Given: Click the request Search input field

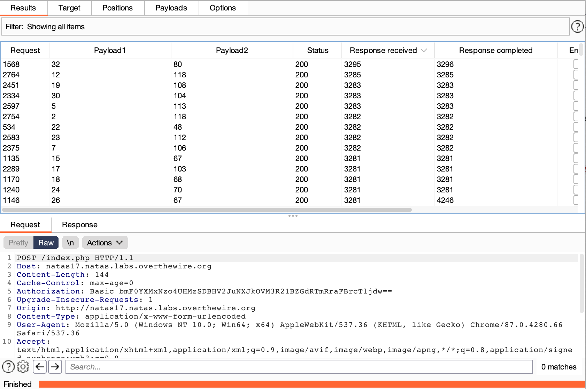Looking at the screenshot, I should (x=299, y=367).
